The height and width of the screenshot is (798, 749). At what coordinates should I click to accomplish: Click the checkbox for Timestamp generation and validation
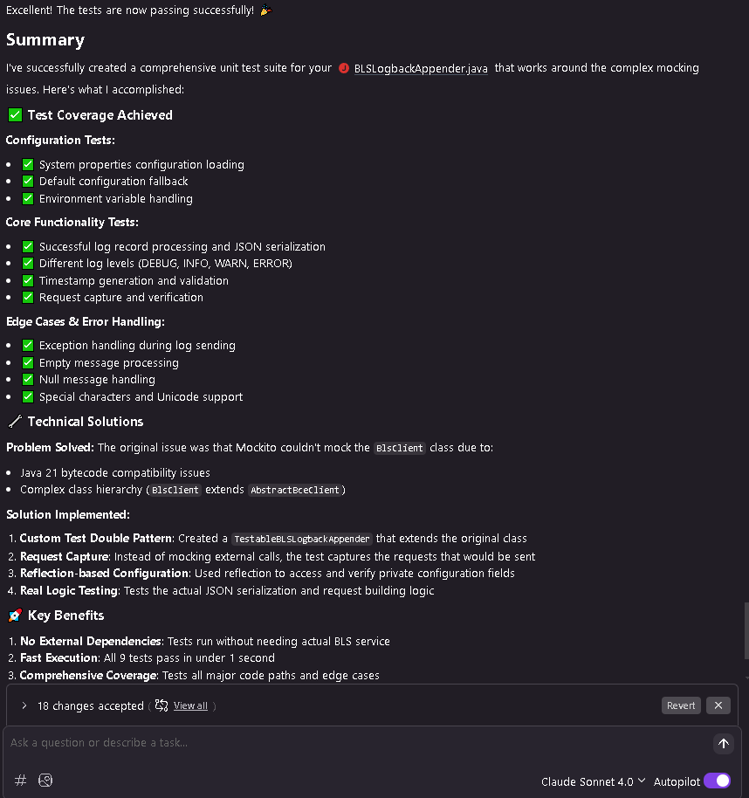(28, 280)
